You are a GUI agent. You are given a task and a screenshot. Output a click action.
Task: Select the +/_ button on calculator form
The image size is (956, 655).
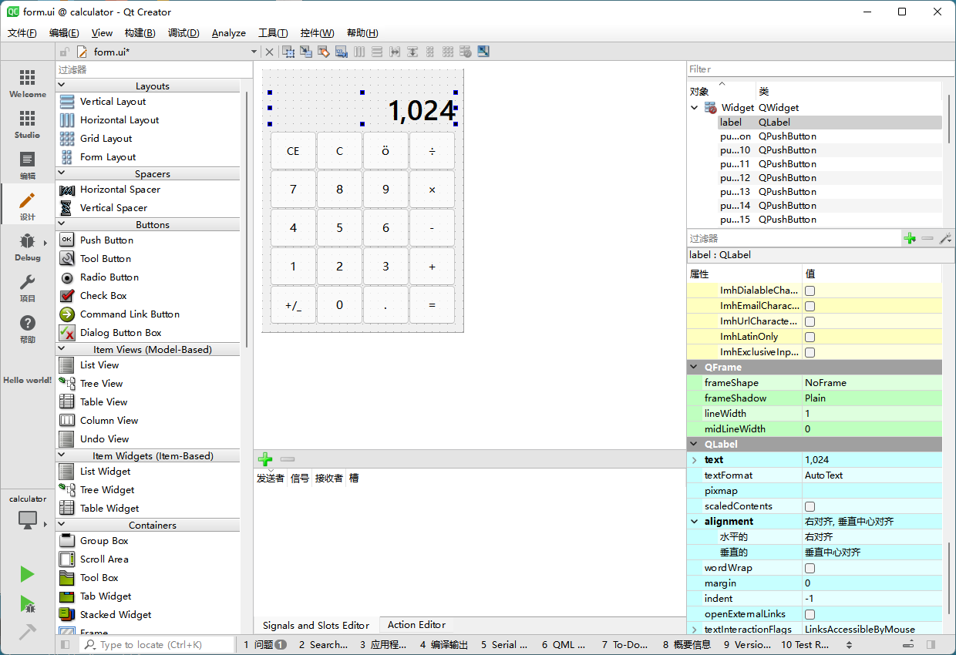(293, 305)
